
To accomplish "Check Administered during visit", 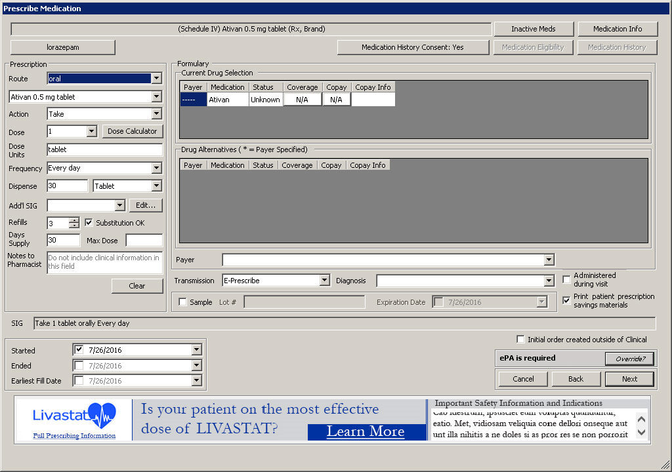I will coord(566,280).
